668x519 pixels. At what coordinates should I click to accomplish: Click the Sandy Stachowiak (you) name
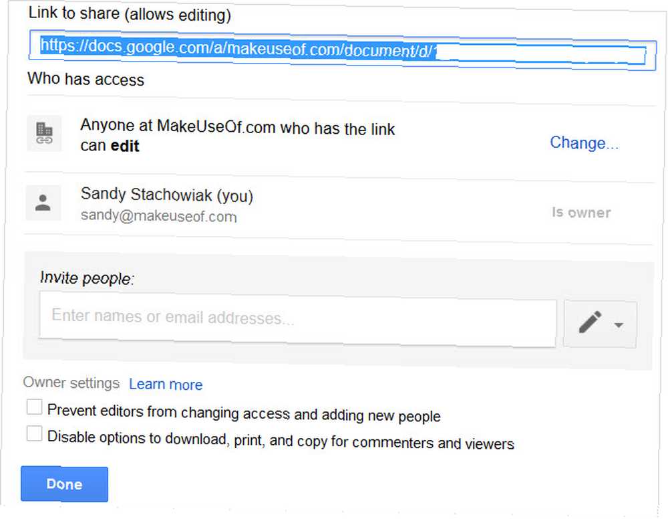click(167, 195)
